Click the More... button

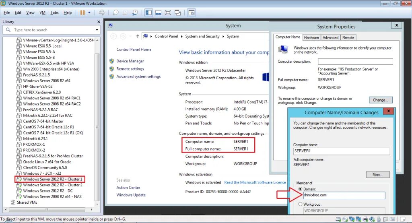[378, 175]
